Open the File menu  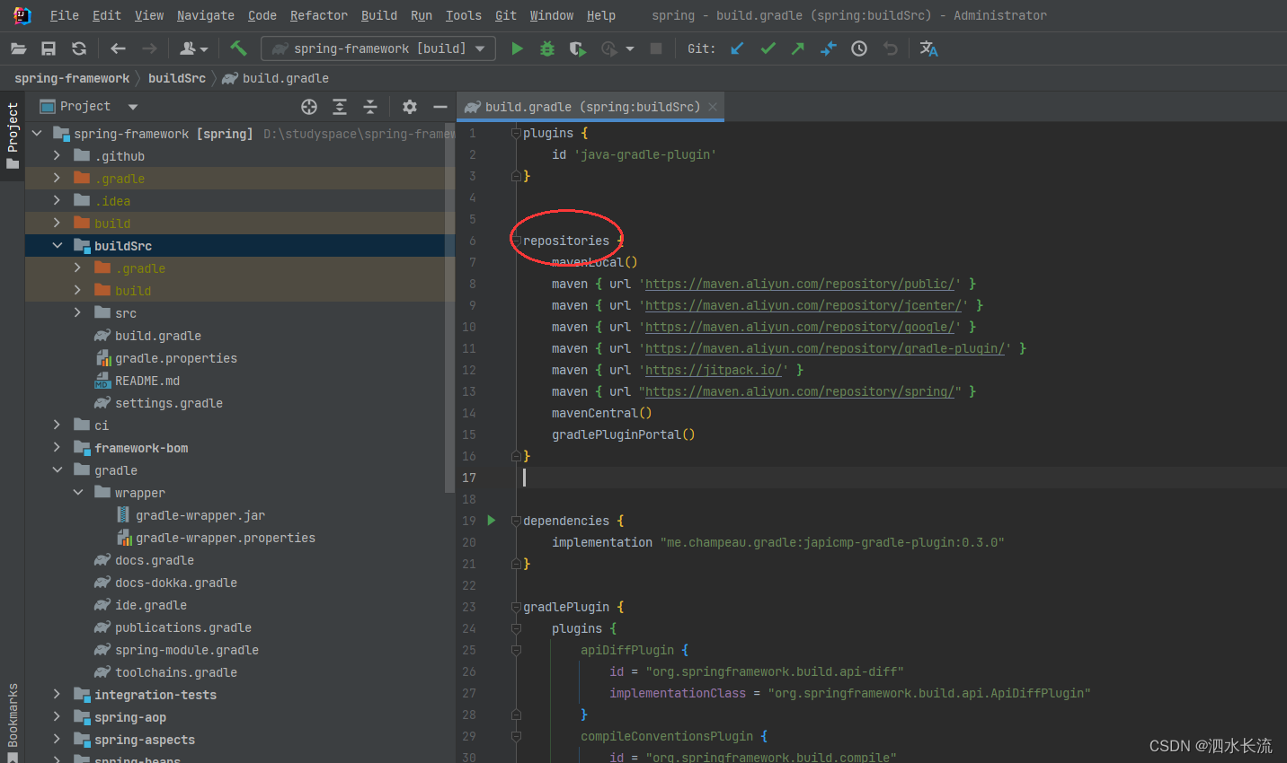[x=64, y=15]
